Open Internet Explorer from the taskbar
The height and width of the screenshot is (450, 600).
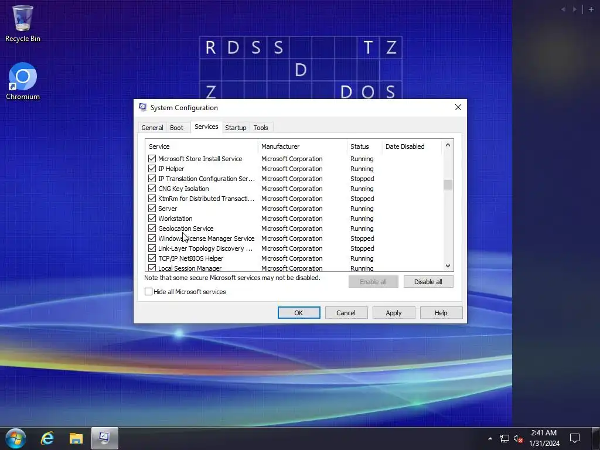click(47, 438)
